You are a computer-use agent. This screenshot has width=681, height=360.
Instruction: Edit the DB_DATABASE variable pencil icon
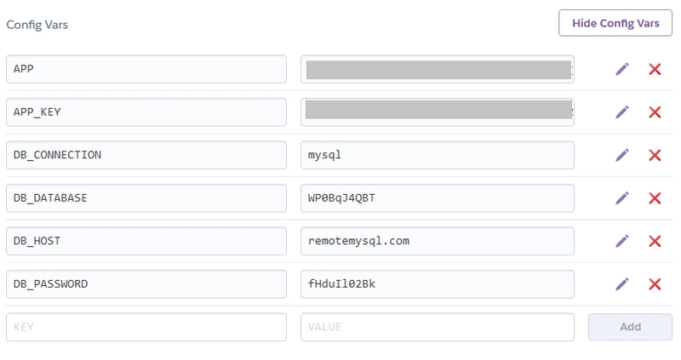click(x=622, y=198)
